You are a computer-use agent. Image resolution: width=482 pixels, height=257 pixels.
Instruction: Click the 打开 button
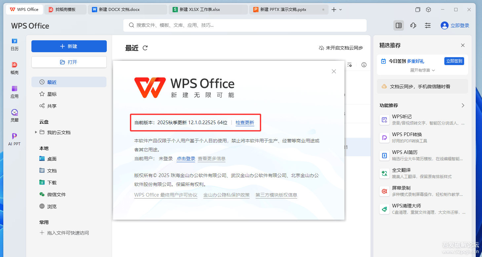click(x=69, y=62)
